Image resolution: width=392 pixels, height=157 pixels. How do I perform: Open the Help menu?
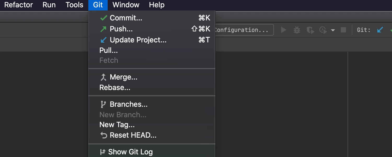(157, 5)
